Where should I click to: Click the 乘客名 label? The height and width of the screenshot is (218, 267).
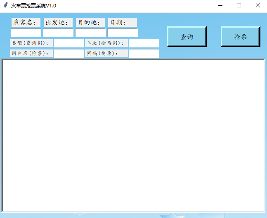pos(26,23)
